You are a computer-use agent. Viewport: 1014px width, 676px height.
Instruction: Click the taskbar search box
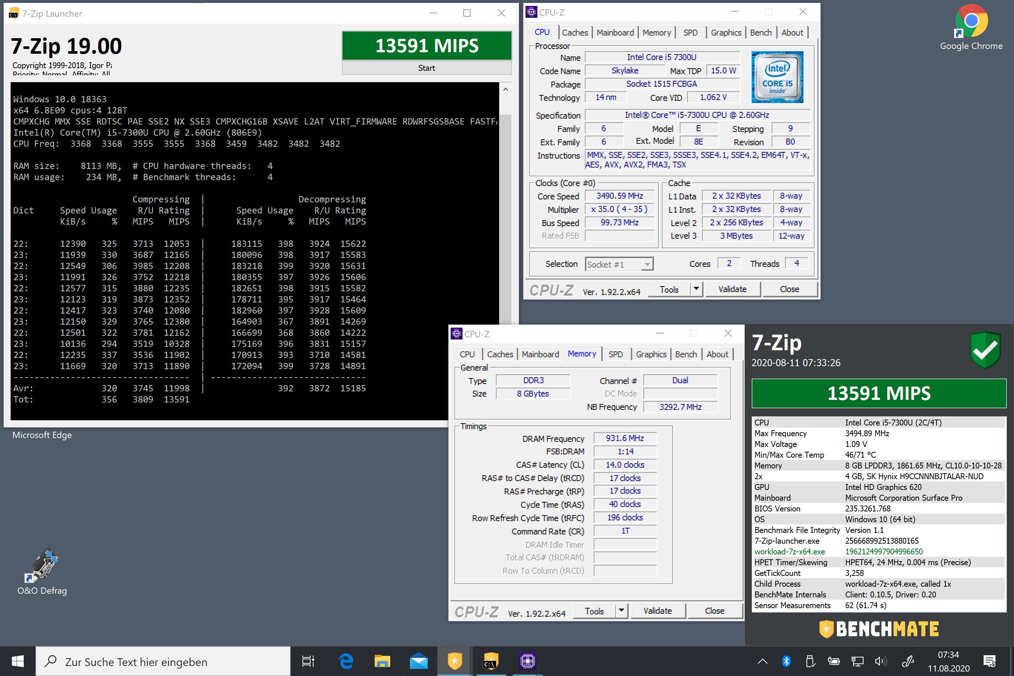[163, 661]
